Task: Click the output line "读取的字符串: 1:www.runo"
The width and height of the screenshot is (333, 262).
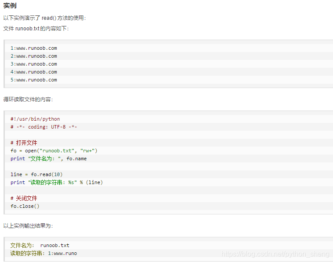Action: (44, 253)
